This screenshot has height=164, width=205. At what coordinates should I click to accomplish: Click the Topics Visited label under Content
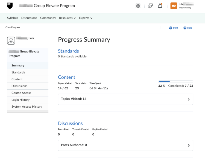point(65,83)
